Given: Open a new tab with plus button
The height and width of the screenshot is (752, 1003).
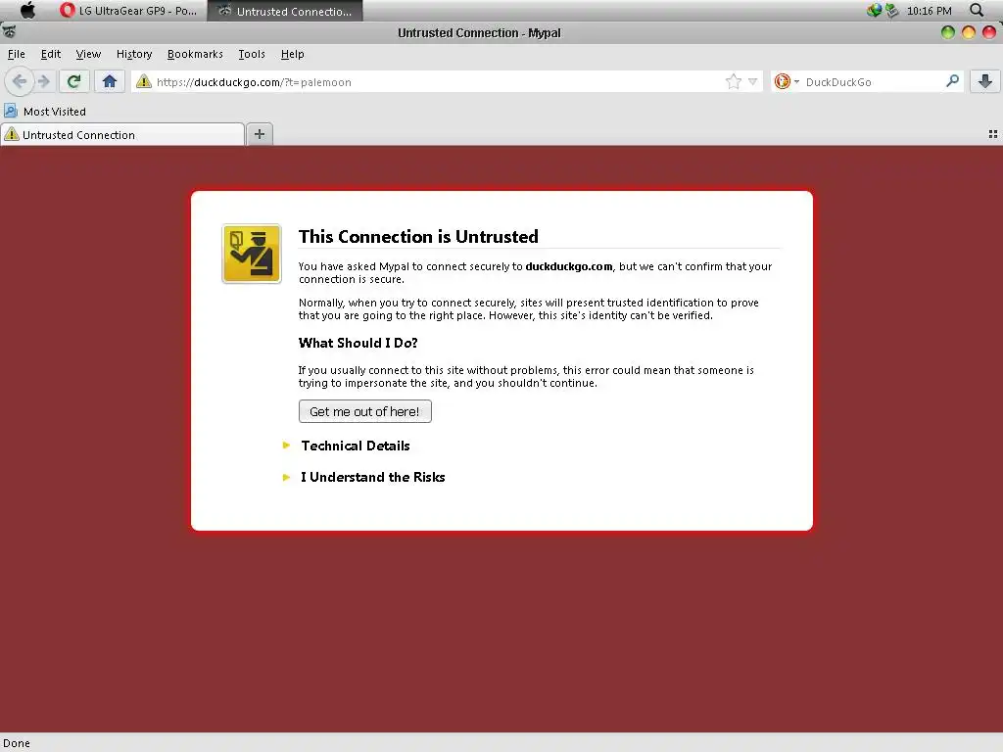Looking at the screenshot, I should coord(259,134).
